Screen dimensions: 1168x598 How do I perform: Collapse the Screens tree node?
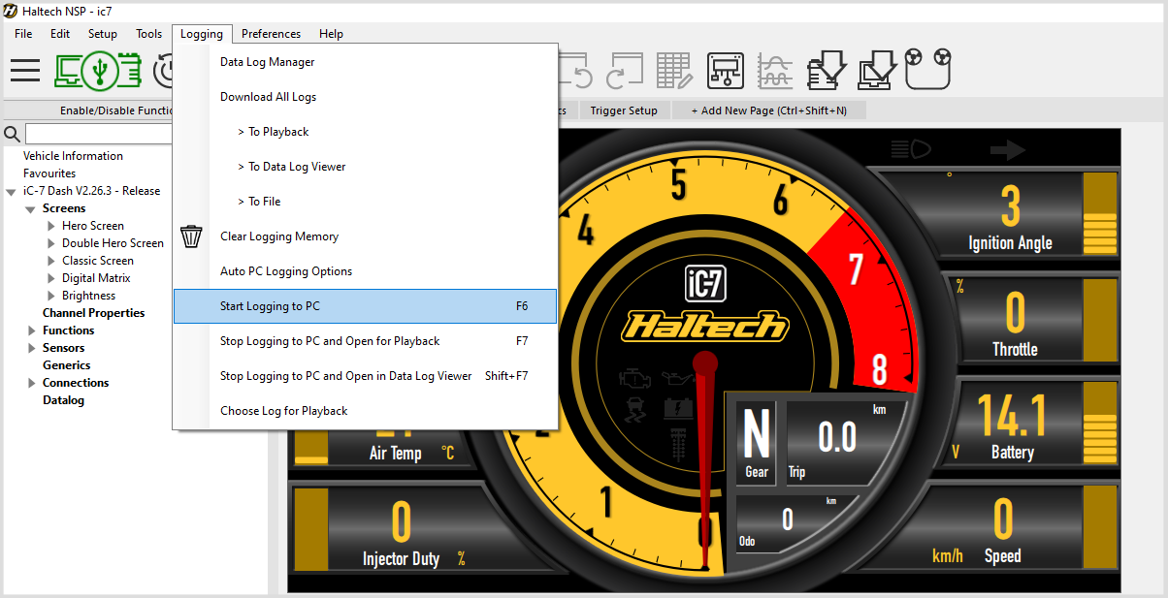31,209
